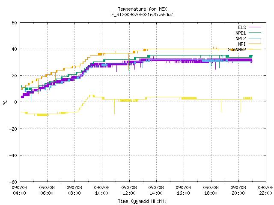Screen dimensions: 274x205
Task: Click the y-axis label 40
Action: click(14, 49)
